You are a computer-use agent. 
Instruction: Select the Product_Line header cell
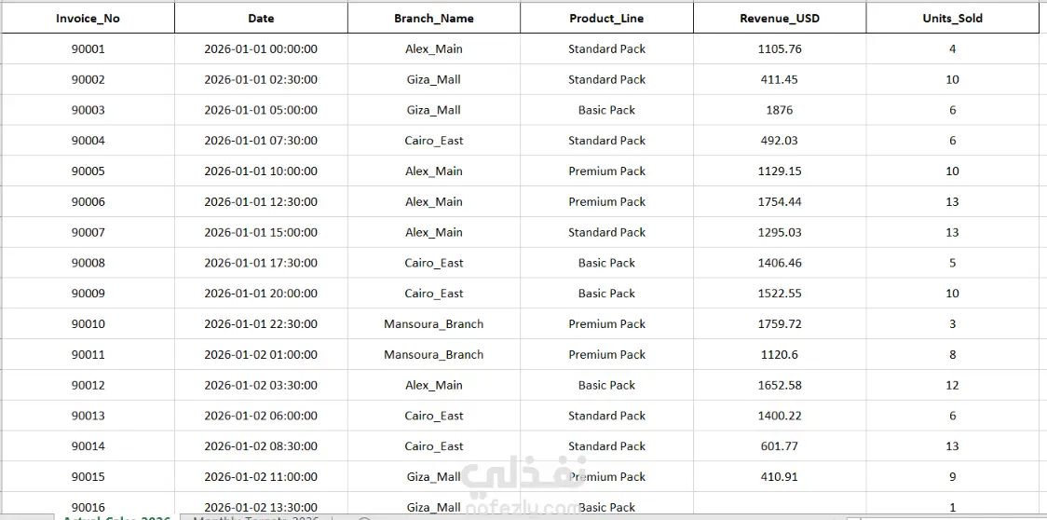click(607, 18)
